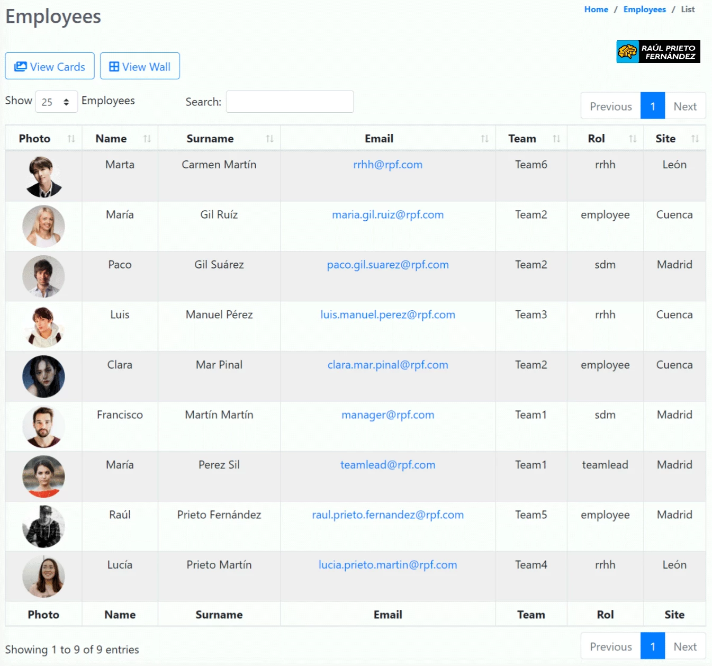Go to the Next page of employees

pyautogui.click(x=685, y=106)
